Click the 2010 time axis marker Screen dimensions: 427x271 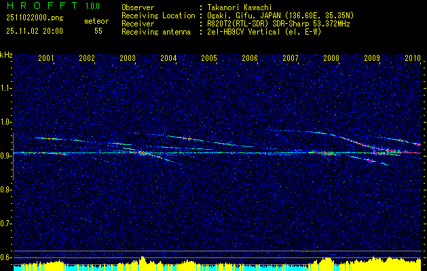[413, 58]
